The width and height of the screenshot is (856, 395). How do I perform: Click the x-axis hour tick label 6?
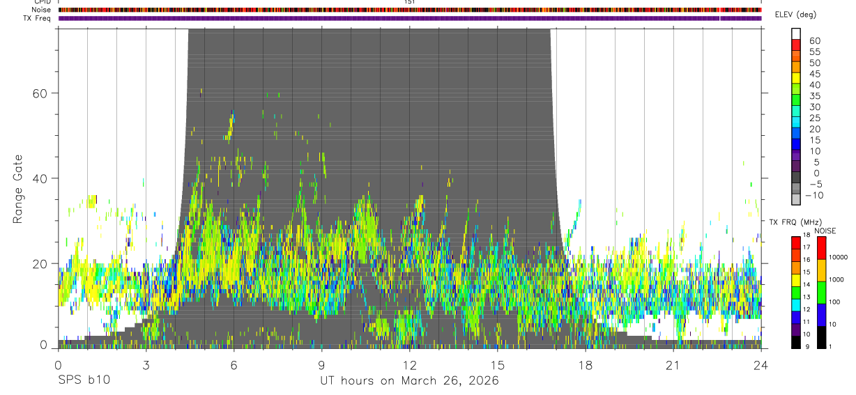click(234, 365)
